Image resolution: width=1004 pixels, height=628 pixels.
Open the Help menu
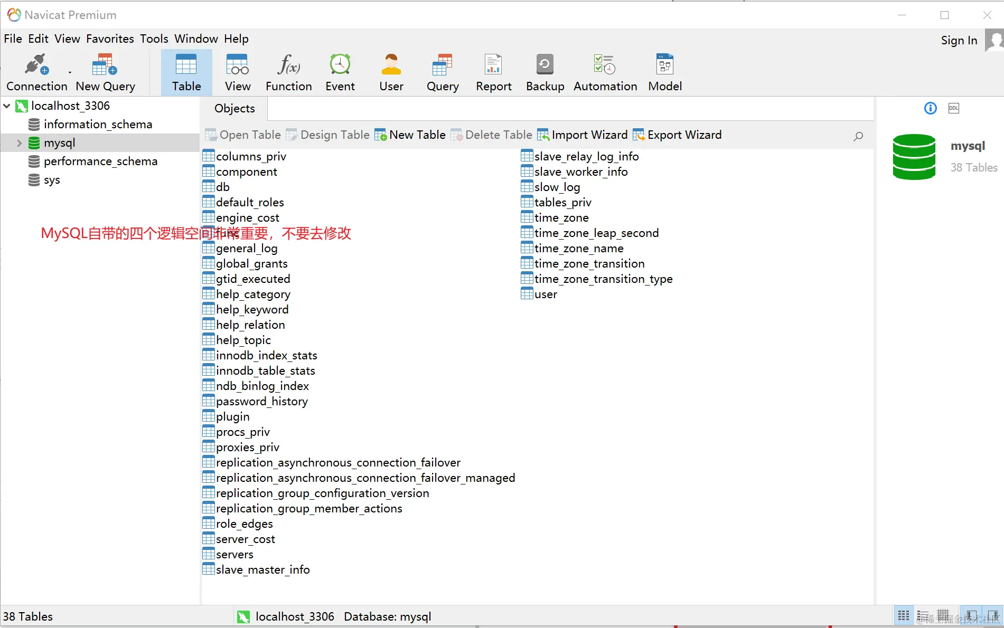tap(236, 39)
